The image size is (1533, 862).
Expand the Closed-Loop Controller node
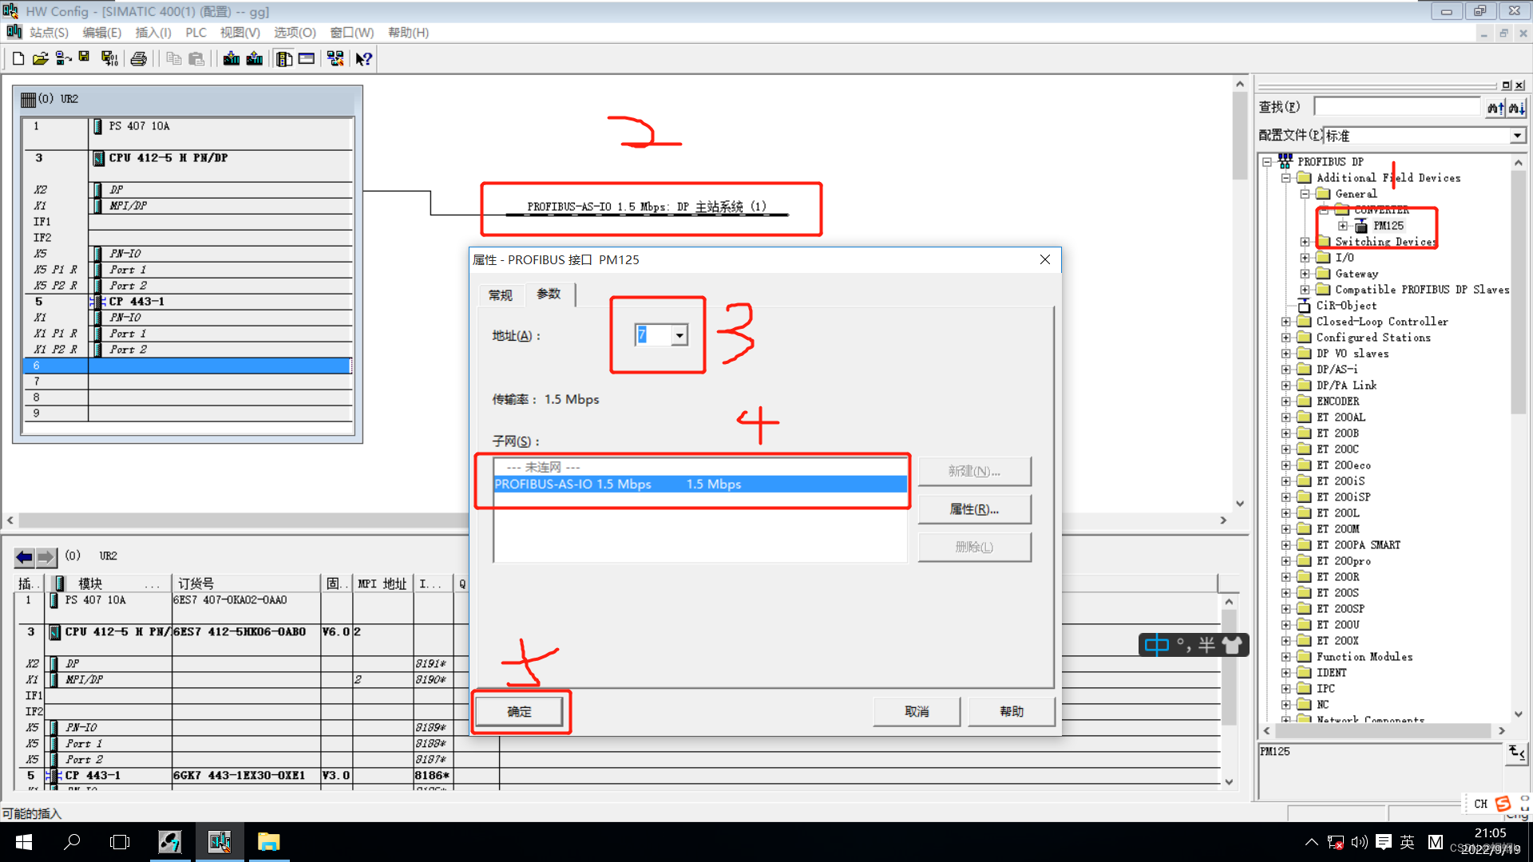(1286, 322)
